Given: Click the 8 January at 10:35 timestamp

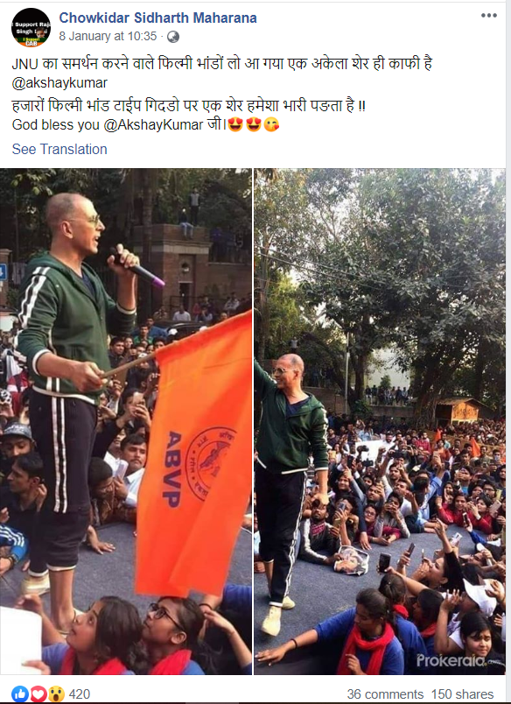Looking at the screenshot, I should (108, 37).
